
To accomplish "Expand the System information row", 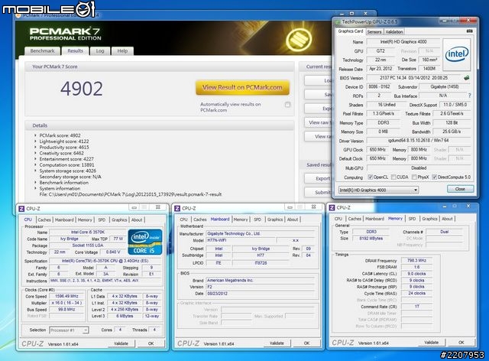I will [x=35, y=188].
